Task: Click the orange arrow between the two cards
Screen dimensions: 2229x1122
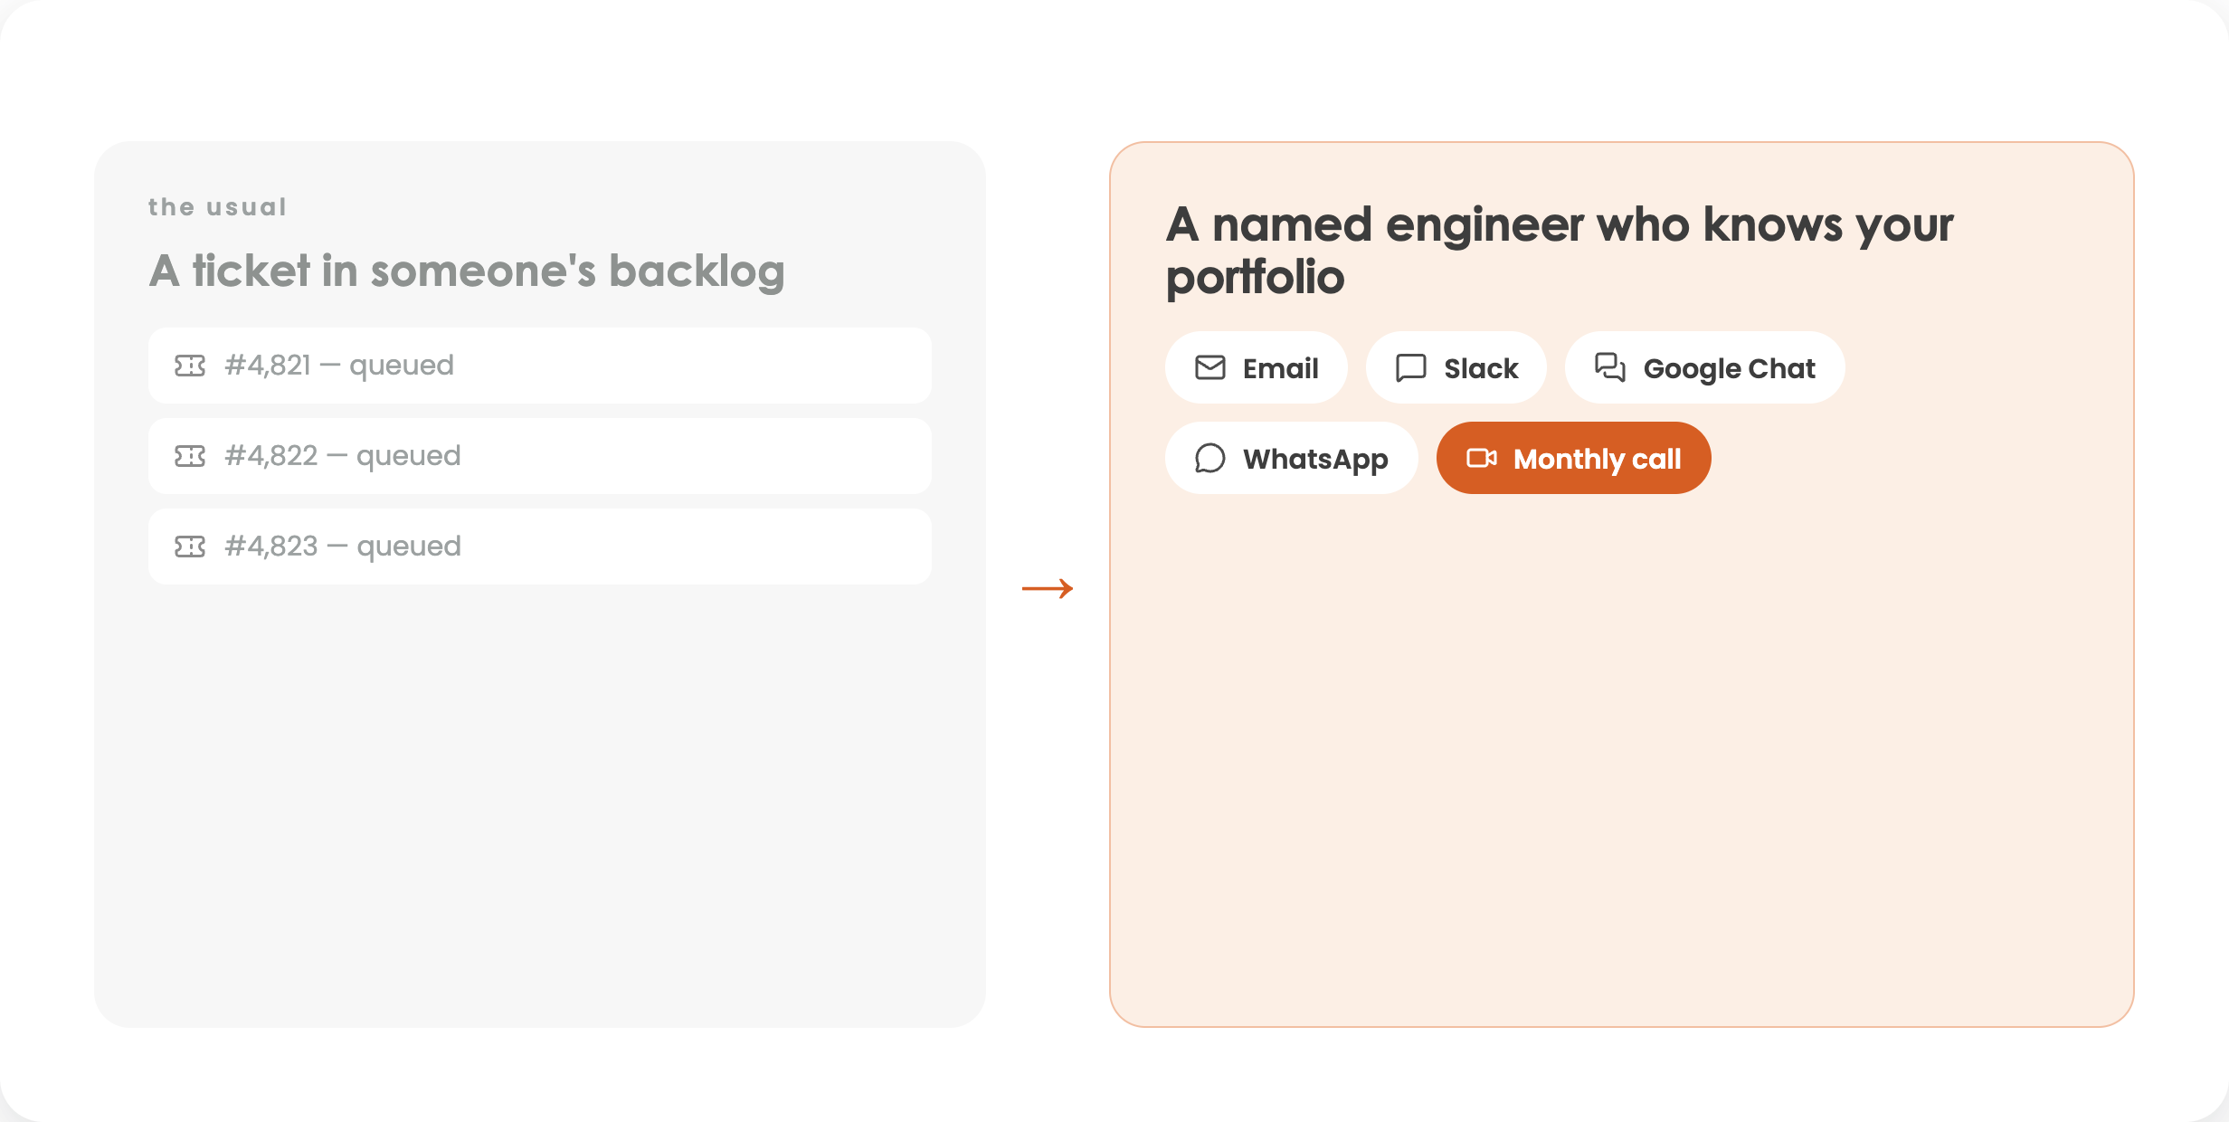Action: coord(1048,588)
